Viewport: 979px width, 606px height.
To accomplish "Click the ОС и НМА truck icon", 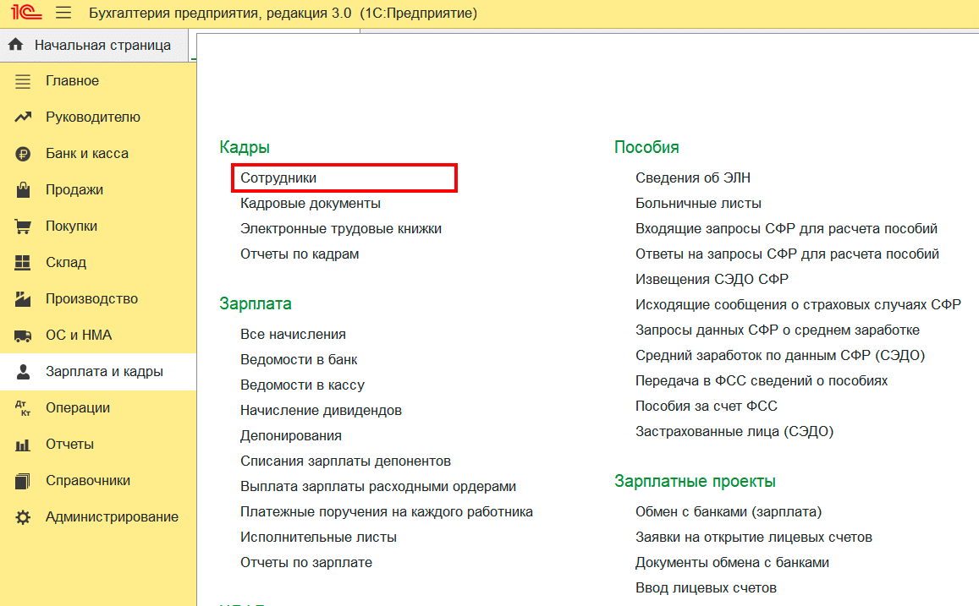I will (24, 336).
